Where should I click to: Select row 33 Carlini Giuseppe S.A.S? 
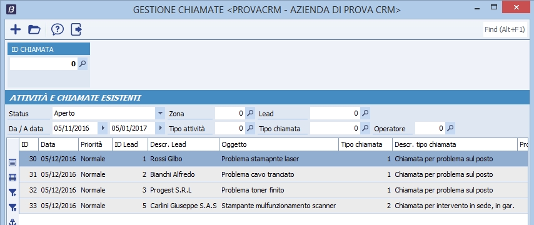pos(273,206)
